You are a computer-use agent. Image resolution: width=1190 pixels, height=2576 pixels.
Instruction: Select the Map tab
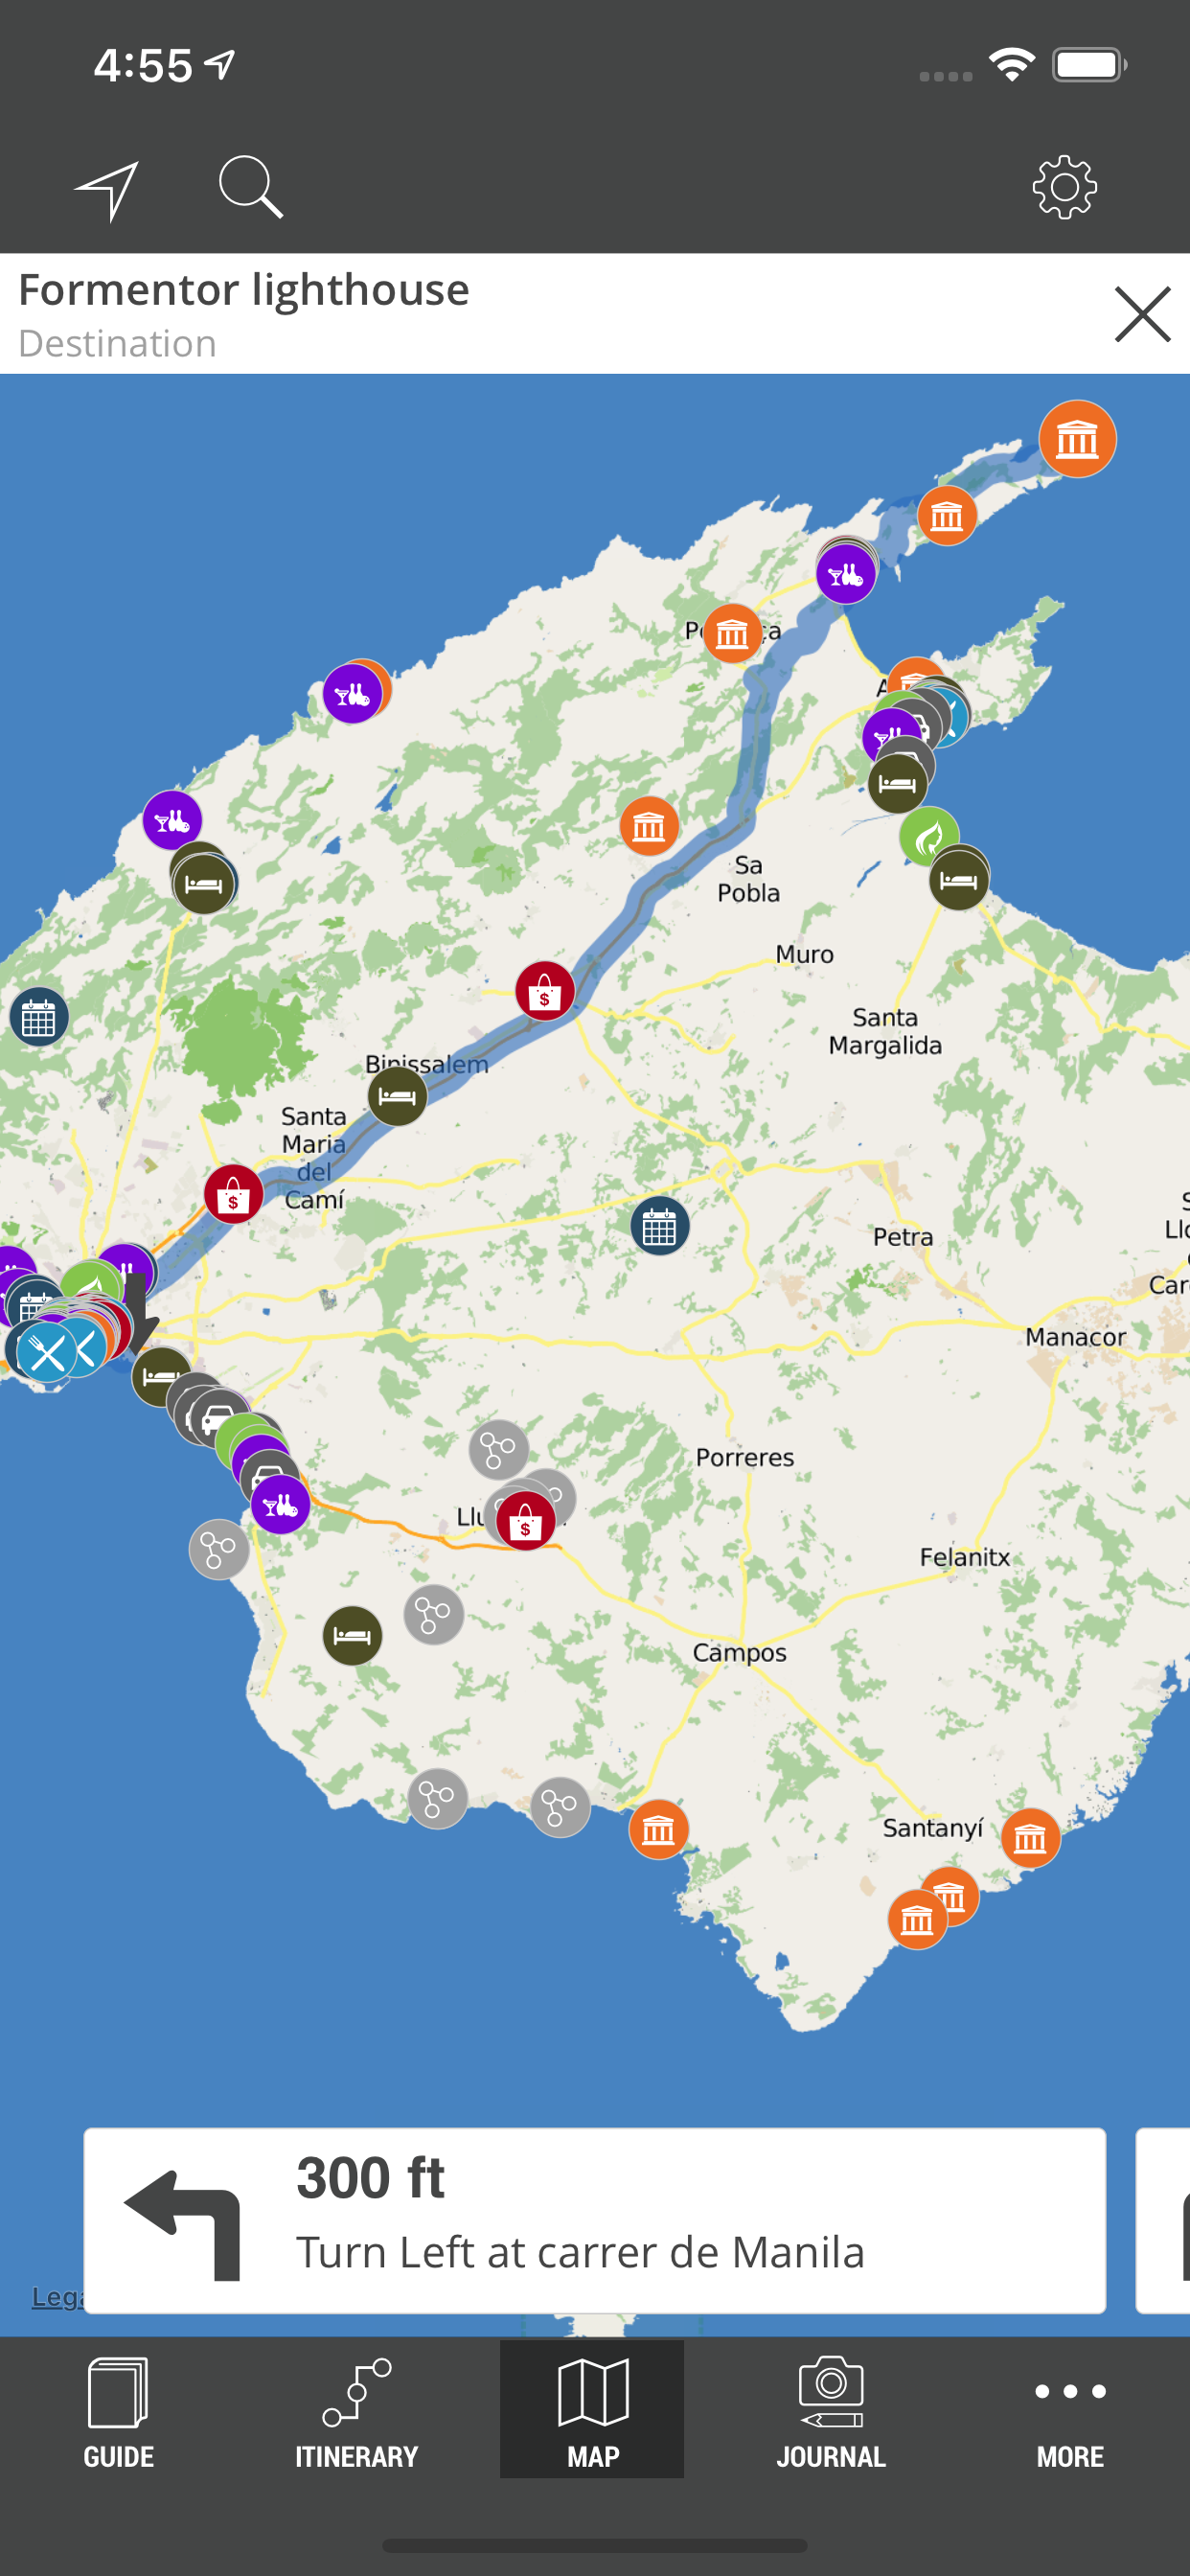click(x=592, y=2409)
